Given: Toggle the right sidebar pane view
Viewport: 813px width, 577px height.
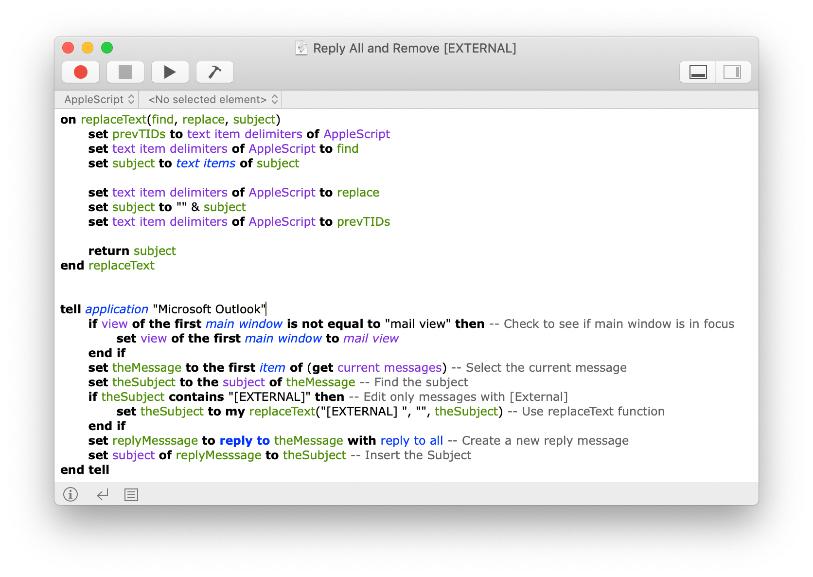Looking at the screenshot, I should (733, 72).
